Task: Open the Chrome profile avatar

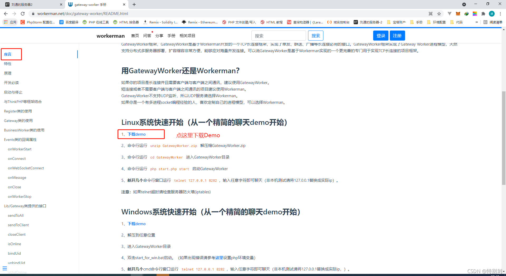Action: 492,14
